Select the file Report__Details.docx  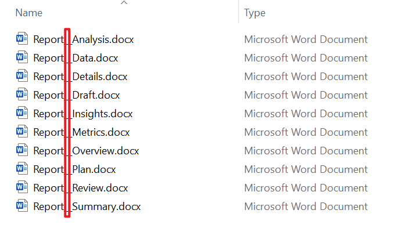[x=80, y=77]
